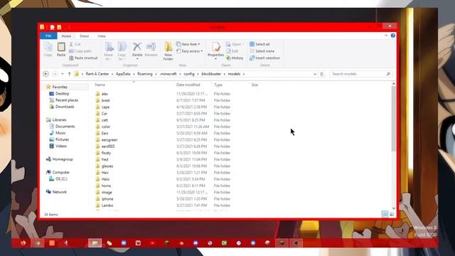Viewport: 455px width, 256px height.
Task: Switch to the Share ribbon tab
Action: pyautogui.click(x=84, y=36)
